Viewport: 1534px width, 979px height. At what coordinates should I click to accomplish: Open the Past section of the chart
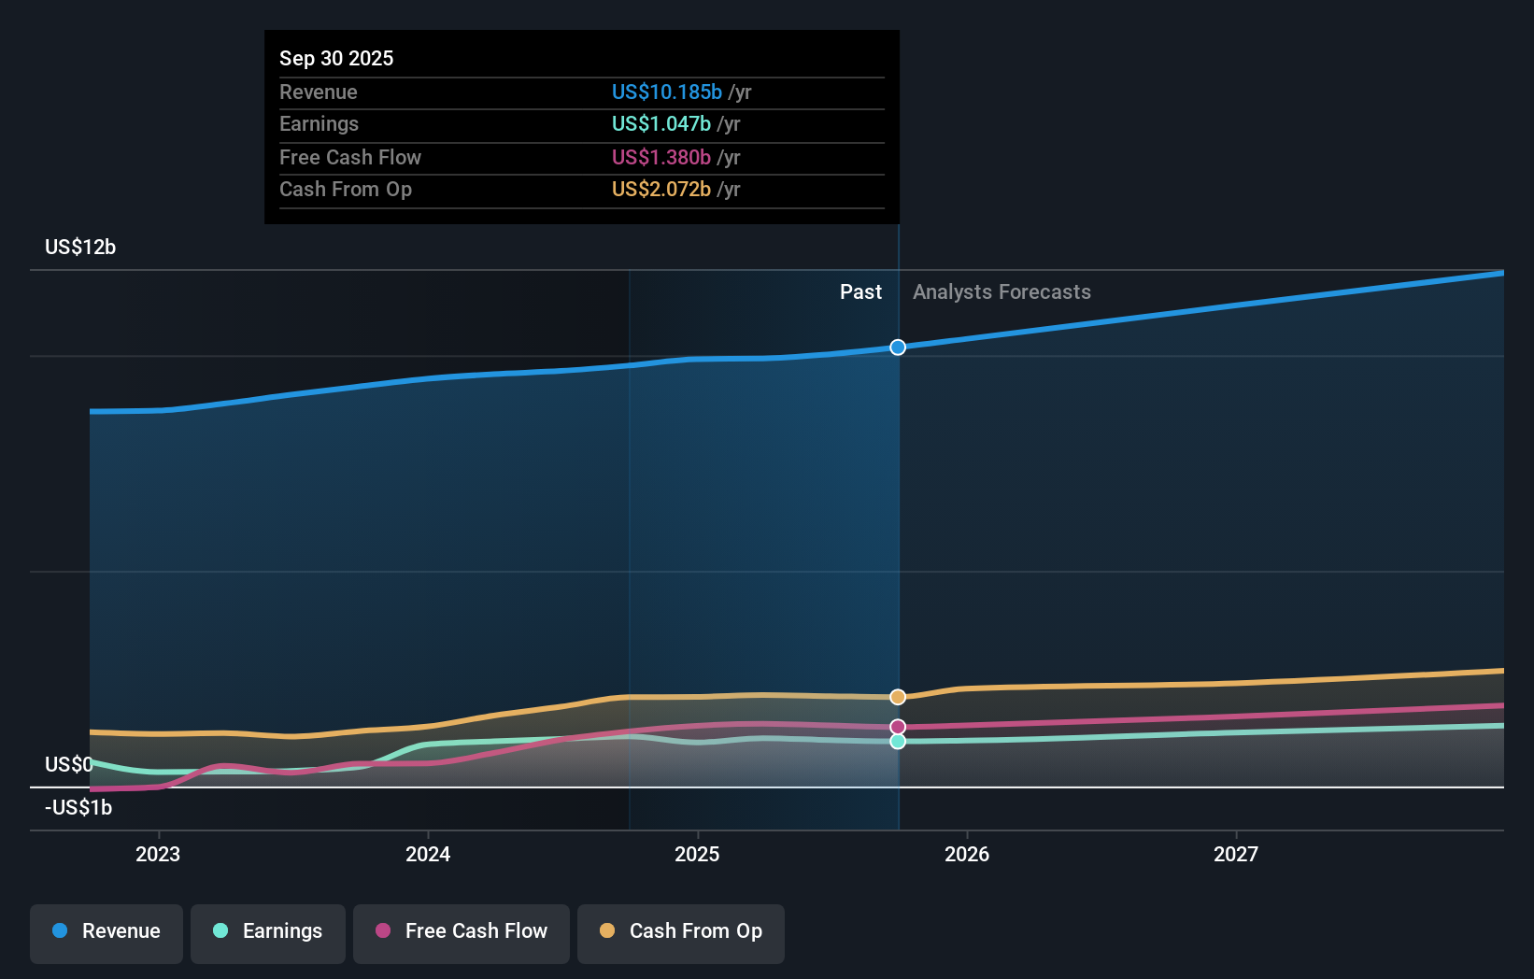point(860,291)
